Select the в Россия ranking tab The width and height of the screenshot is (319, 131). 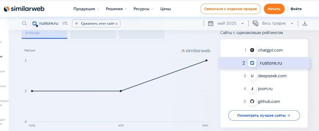[x=44, y=34]
